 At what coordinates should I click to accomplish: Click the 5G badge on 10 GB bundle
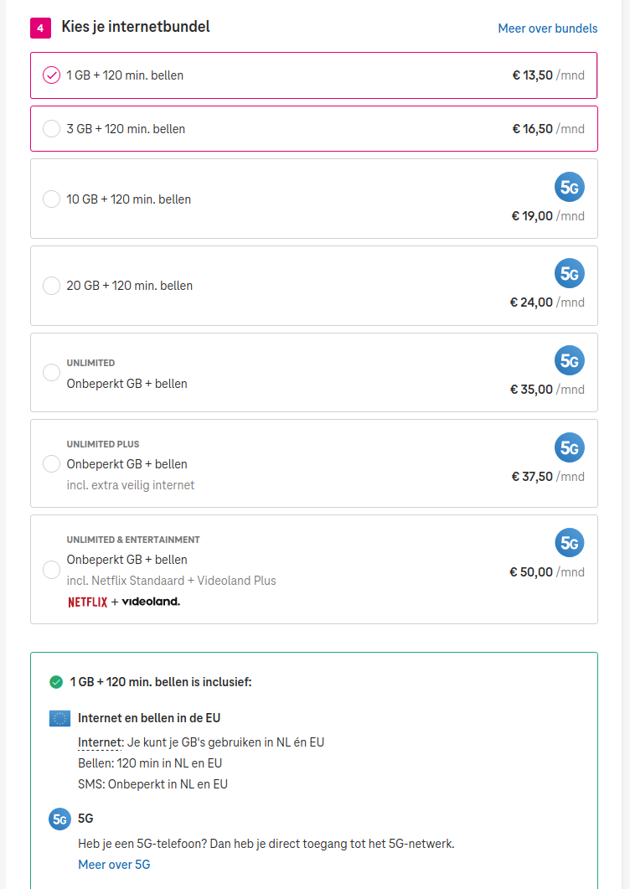point(570,187)
